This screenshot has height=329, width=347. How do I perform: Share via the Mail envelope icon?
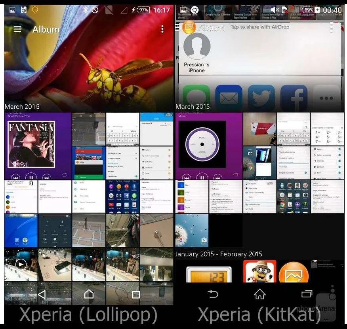click(229, 98)
